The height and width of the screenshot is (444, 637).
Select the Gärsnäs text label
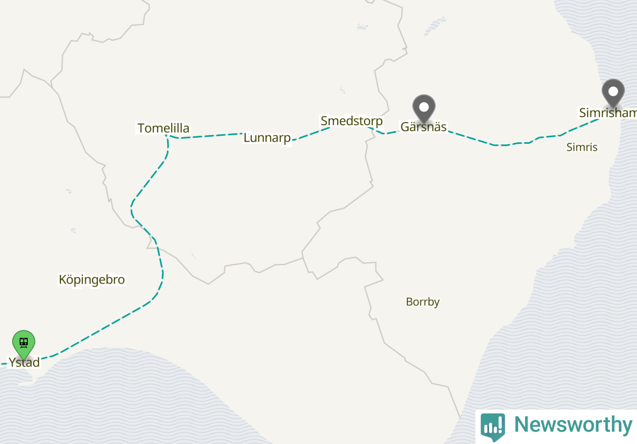click(423, 127)
